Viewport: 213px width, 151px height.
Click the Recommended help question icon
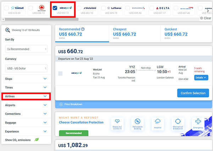tap(83, 29)
